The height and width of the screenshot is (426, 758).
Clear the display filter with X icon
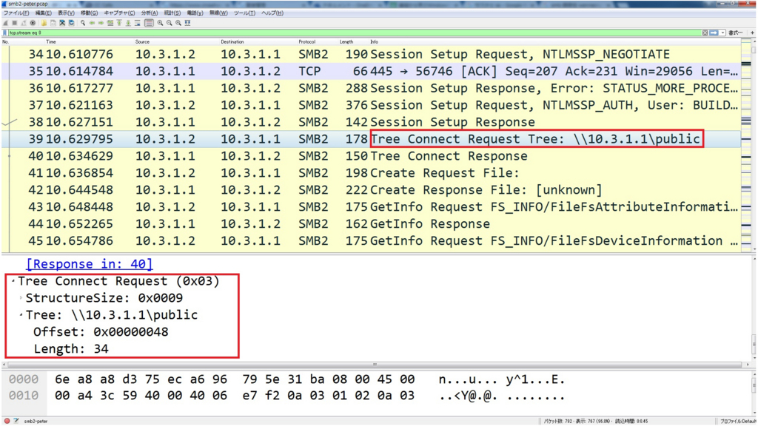[705, 33]
